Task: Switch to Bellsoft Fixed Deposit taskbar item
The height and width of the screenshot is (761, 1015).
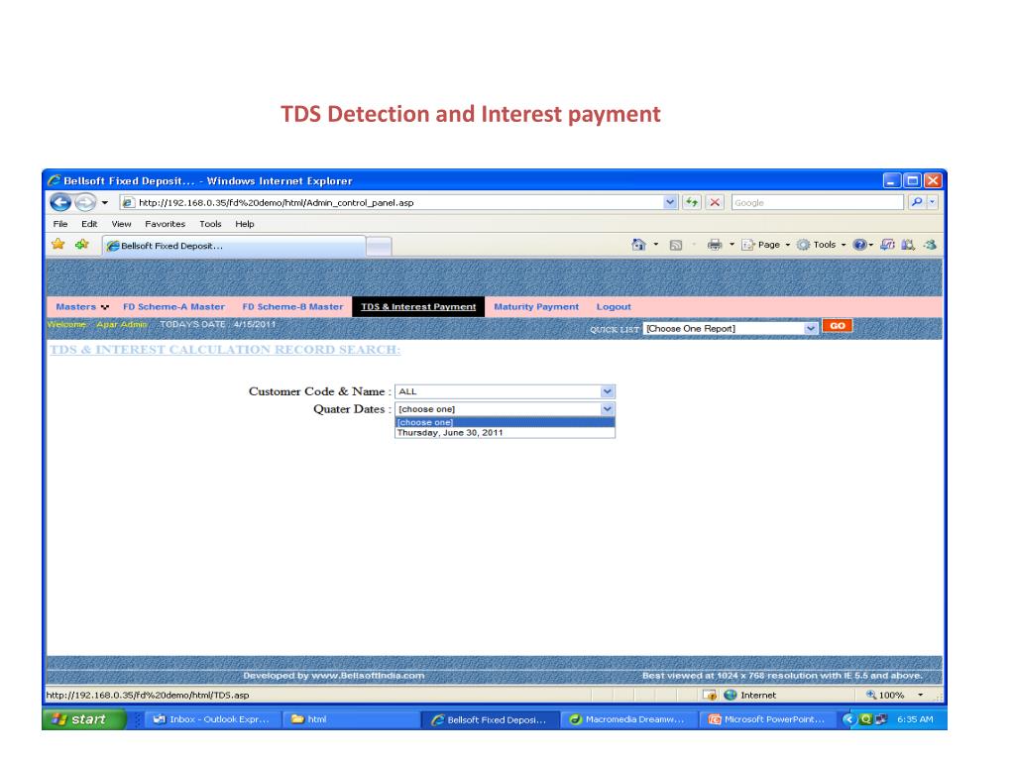Action: tap(490, 719)
